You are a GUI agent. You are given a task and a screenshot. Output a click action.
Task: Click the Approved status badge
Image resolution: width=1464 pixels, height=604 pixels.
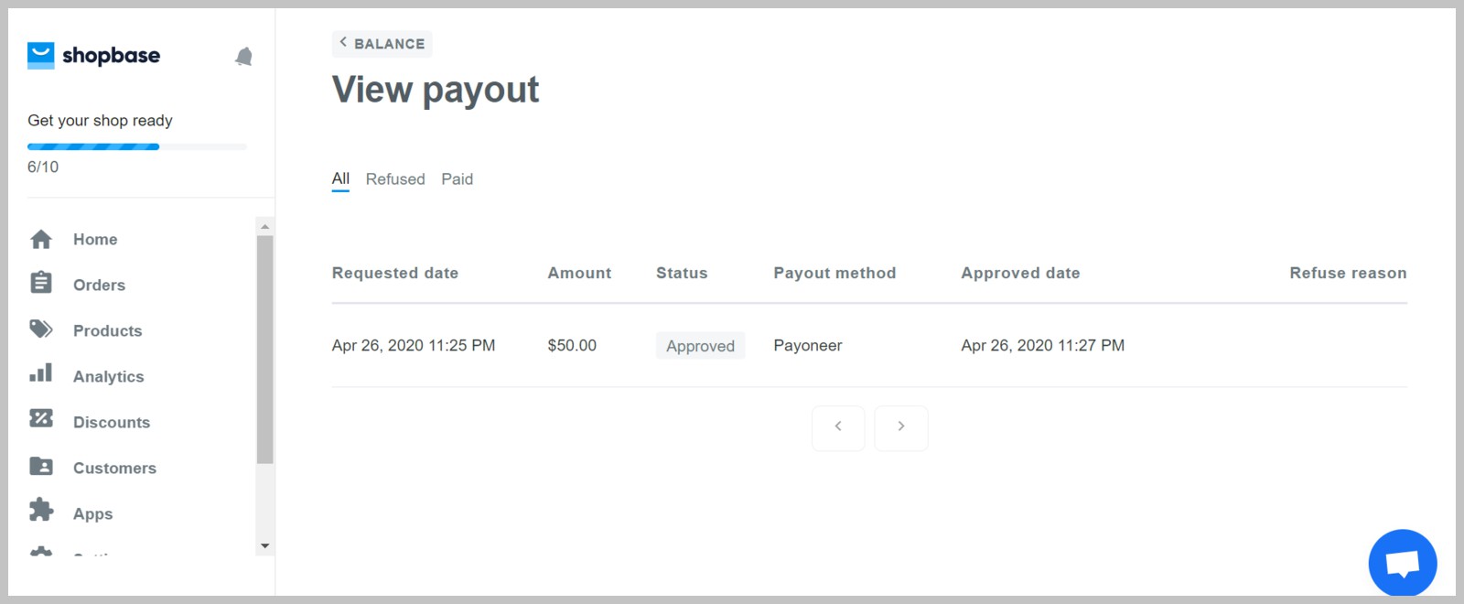(700, 345)
